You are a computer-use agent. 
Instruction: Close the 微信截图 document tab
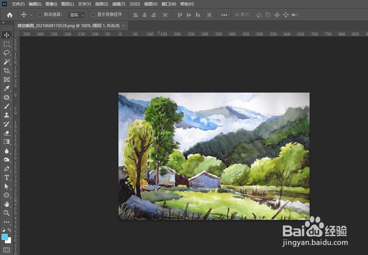click(123, 26)
